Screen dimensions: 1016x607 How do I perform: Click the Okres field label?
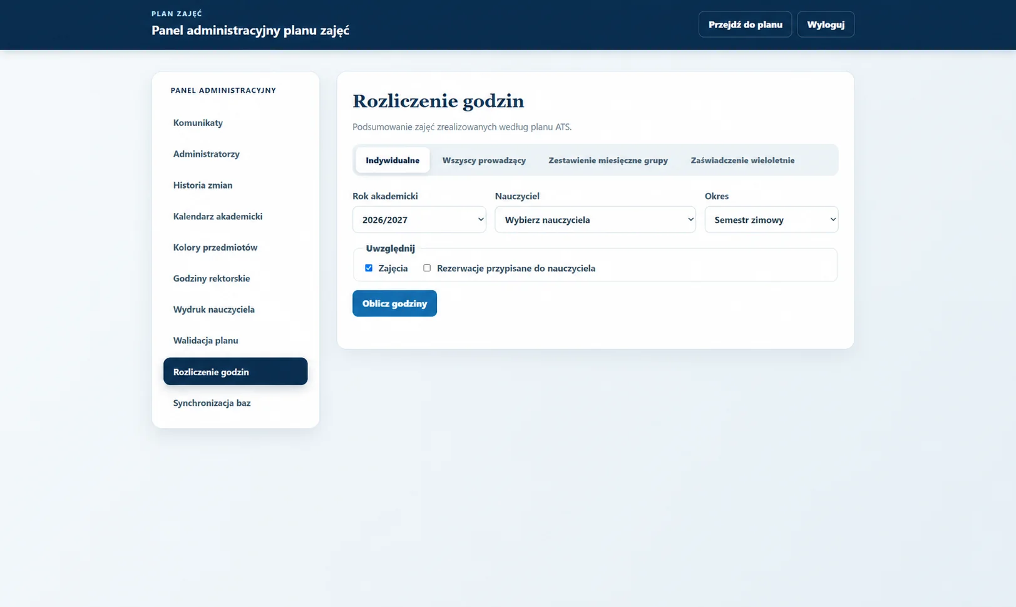coord(717,196)
